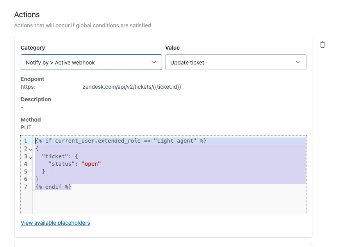Screen dimensions: 344x247
Task: Collapse the code block at line 2
Action: [x=30, y=149]
